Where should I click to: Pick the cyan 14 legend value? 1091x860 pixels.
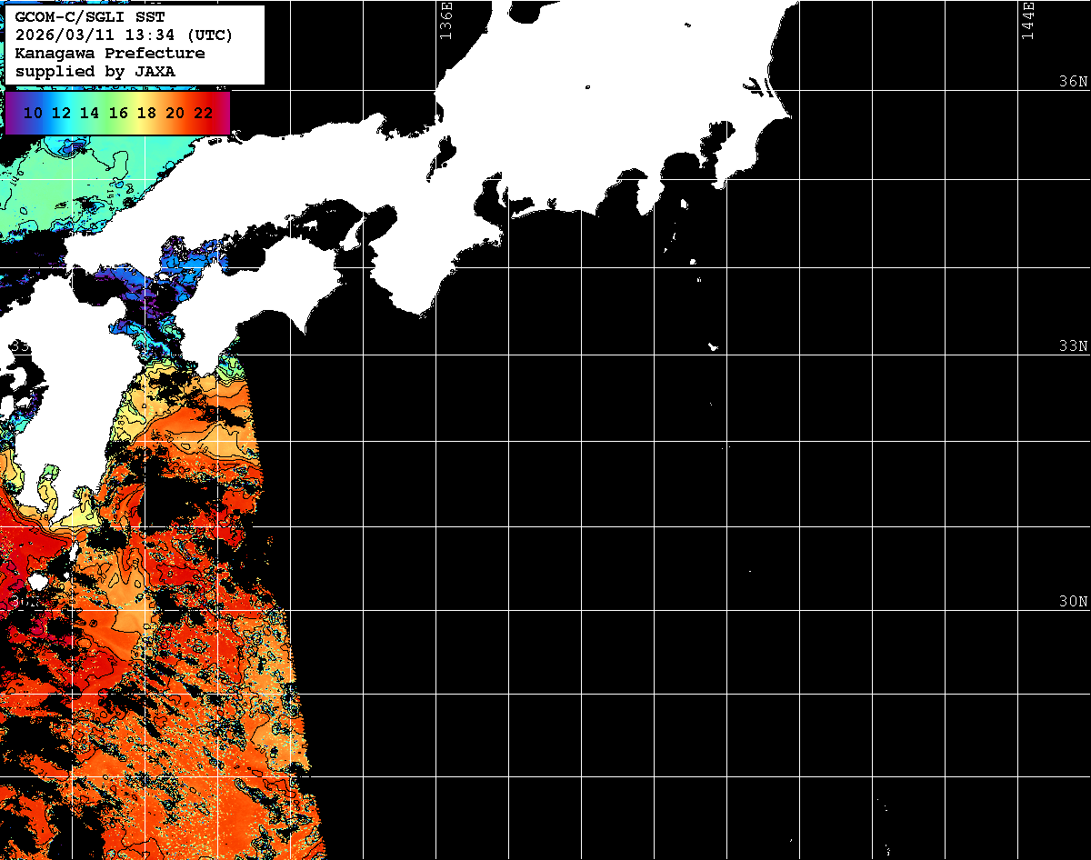pyautogui.click(x=89, y=114)
